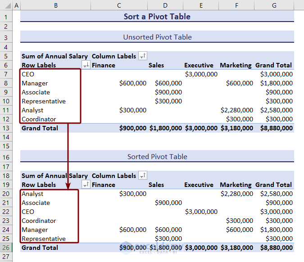Select Analyst label in the sorted pivot table
Image resolution: width=304 pixels, height=262 pixels.
click(x=32, y=194)
